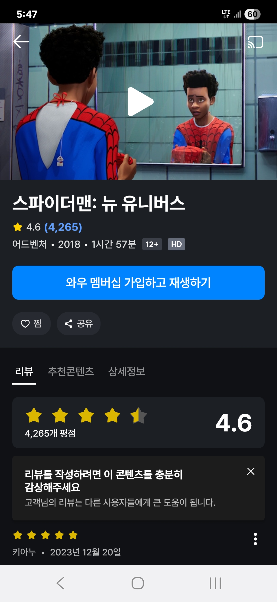Switch to the 추천콘텐츠 tab
The height and width of the screenshot is (602, 277).
(x=71, y=371)
